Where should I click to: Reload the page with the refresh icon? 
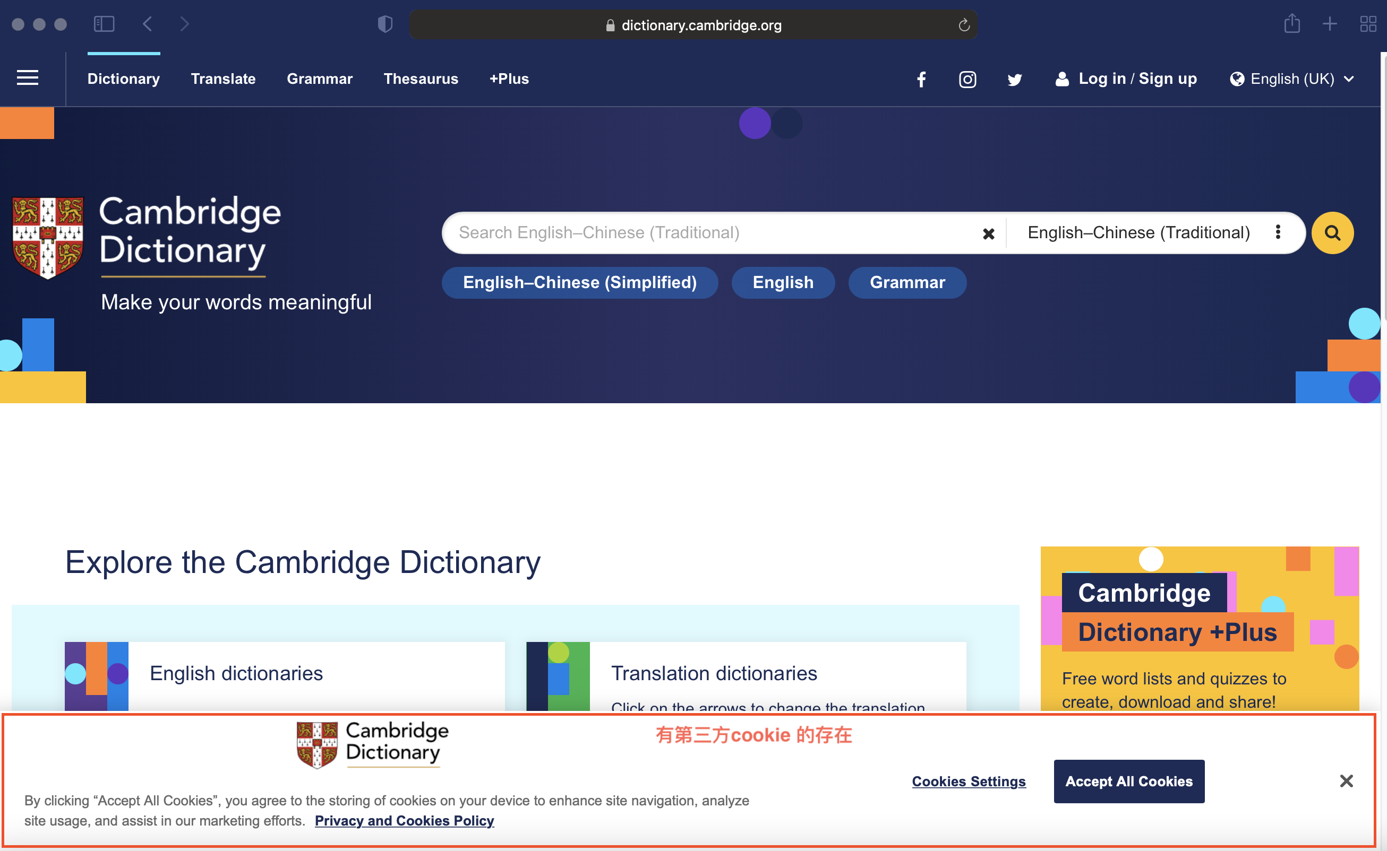pyautogui.click(x=964, y=25)
